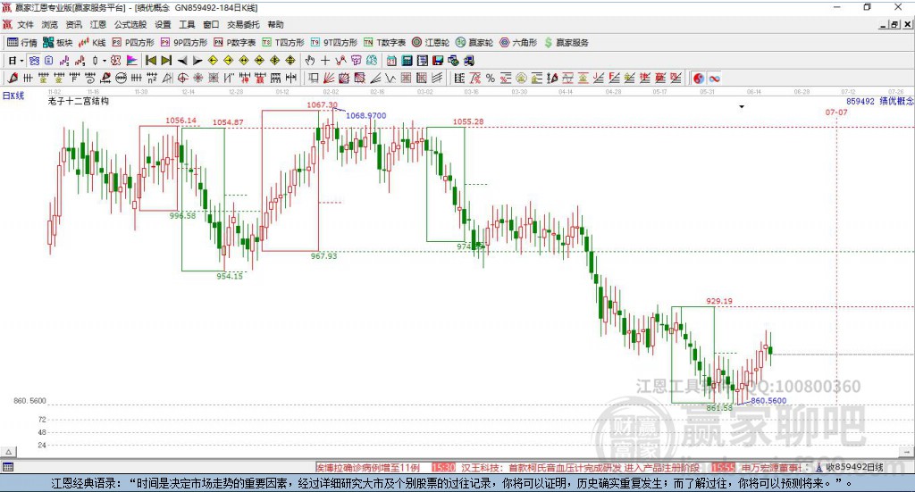915x492 pixels.
Task: Select the spiral tool icon
Action: point(90,78)
